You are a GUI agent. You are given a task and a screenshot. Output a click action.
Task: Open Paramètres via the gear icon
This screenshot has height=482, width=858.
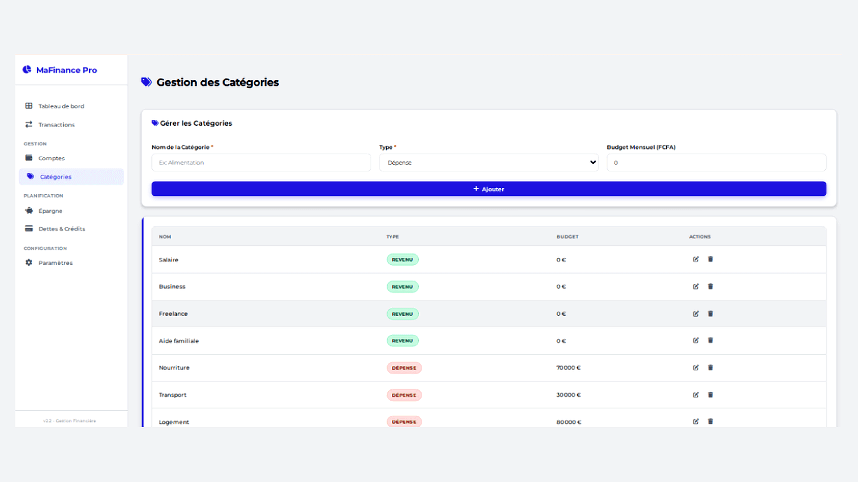(x=29, y=262)
